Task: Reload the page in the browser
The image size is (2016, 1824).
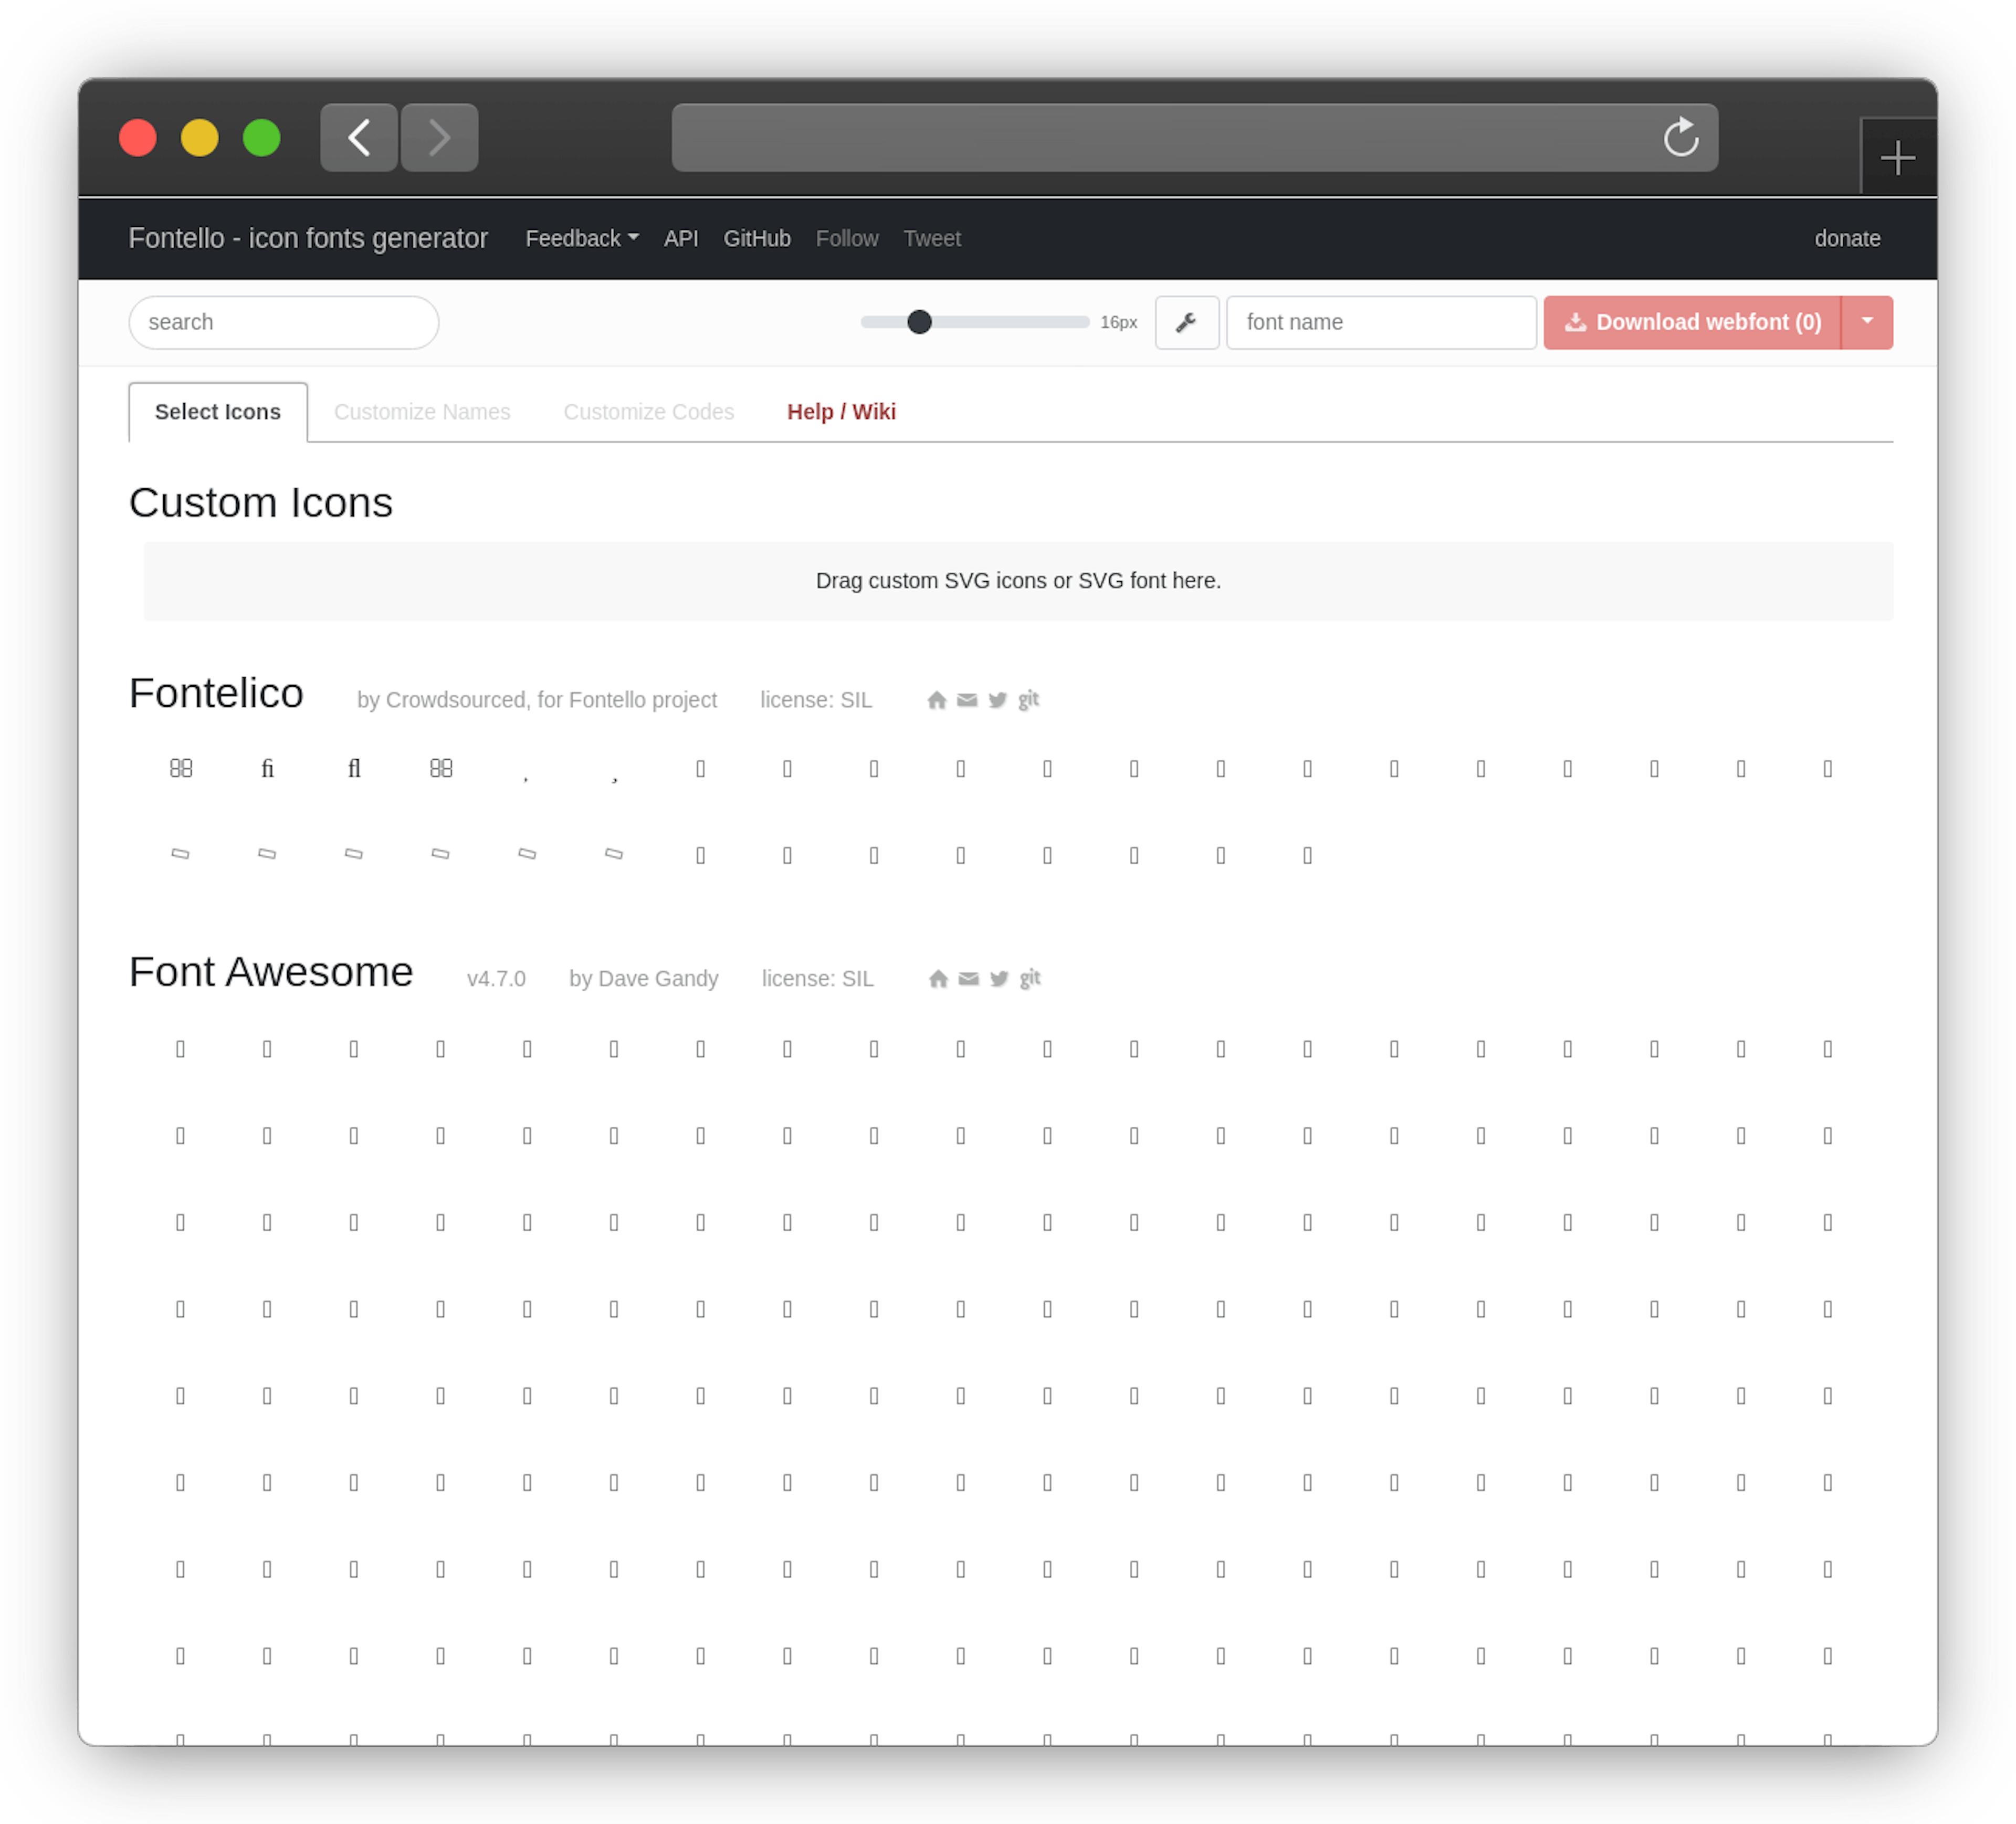Action: pyautogui.click(x=1680, y=137)
